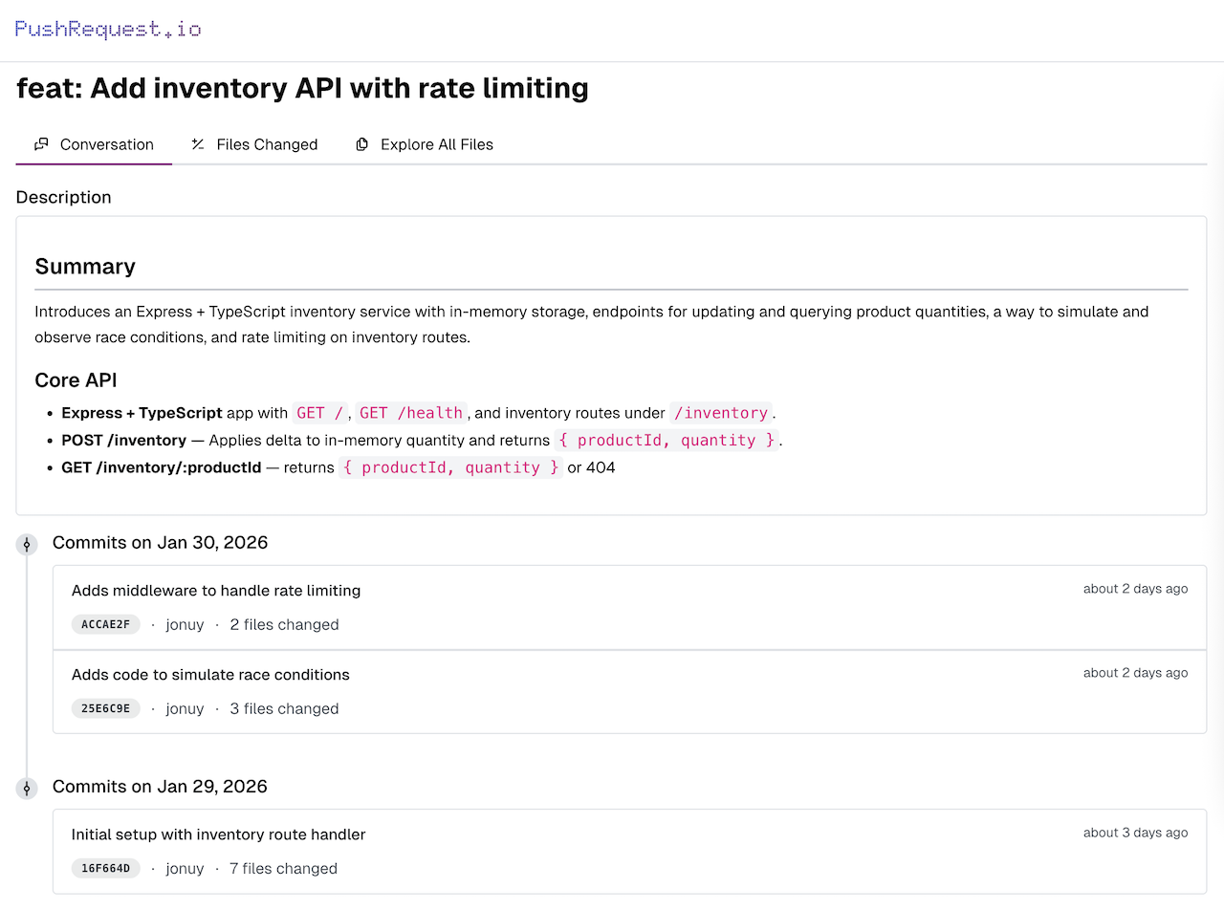Screen dimensions: 1224x910
Task: Click the Conversation tab icon
Action: (41, 144)
